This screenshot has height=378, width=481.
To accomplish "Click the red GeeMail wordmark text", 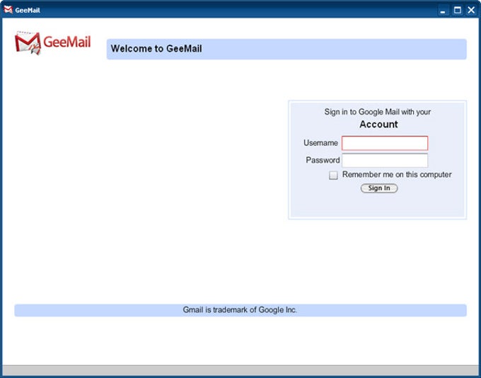I will pyautogui.click(x=67, y=42).
